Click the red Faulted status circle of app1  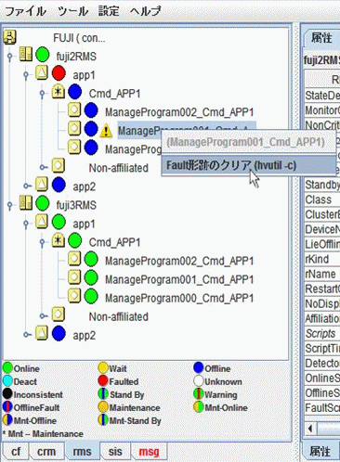(x=59, y=73)
